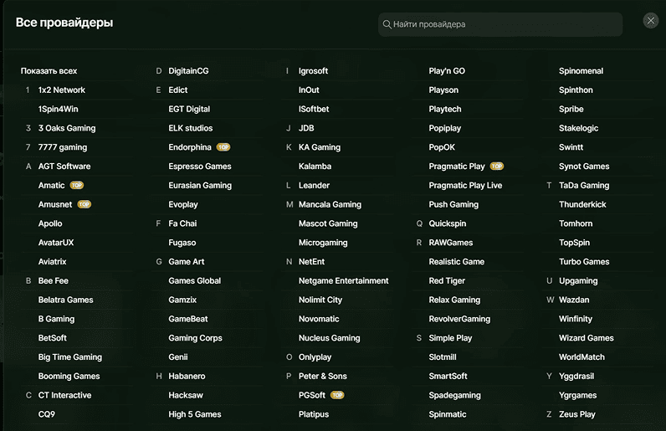The image size is (666, 431).
Task: Select the Hacksaw provider
Action: [x=186, y=395]
